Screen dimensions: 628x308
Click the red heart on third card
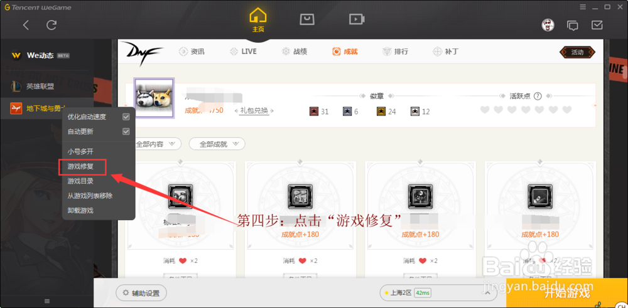(x=422, y=261)
